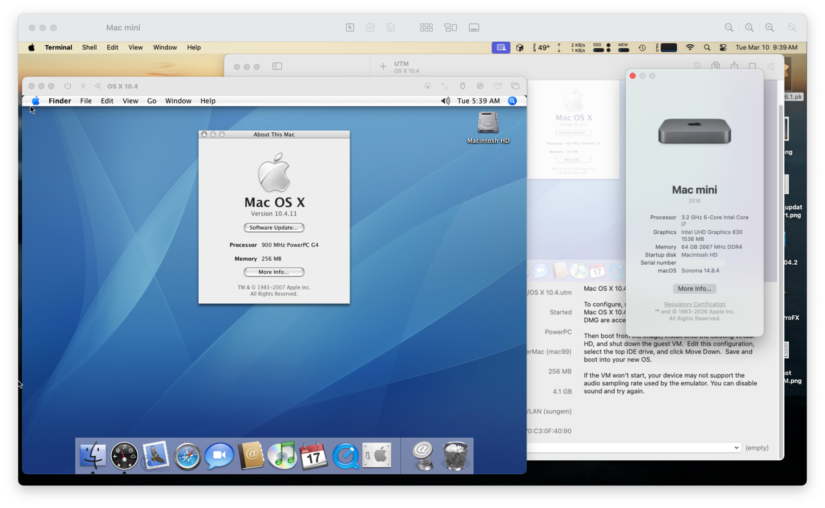Open Dashboard from the Tiger Dock
Viewport: 825px width, 508px height.
pyautogui.click(x=124, y=456)
